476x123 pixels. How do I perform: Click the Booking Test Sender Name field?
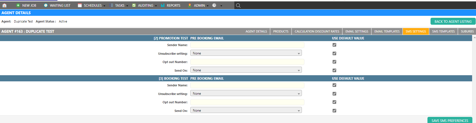click(247, 85)
